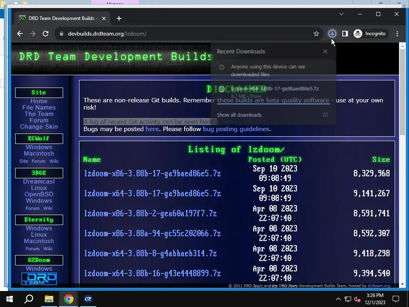Click the Name column header
Viewport: 409px width, 307px height.
pos(92,159)
